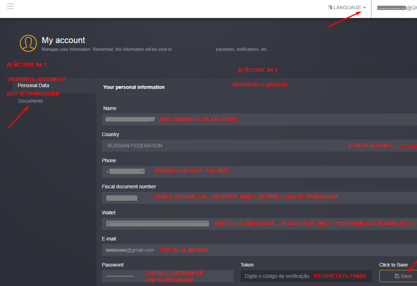The height and width of the screenshot is (286, 417).
Task: Focus the Phone number field
Action: coord(280,171)
